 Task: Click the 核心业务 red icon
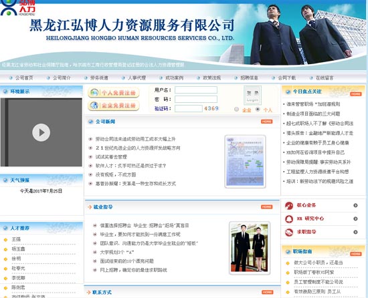(289, 206)
